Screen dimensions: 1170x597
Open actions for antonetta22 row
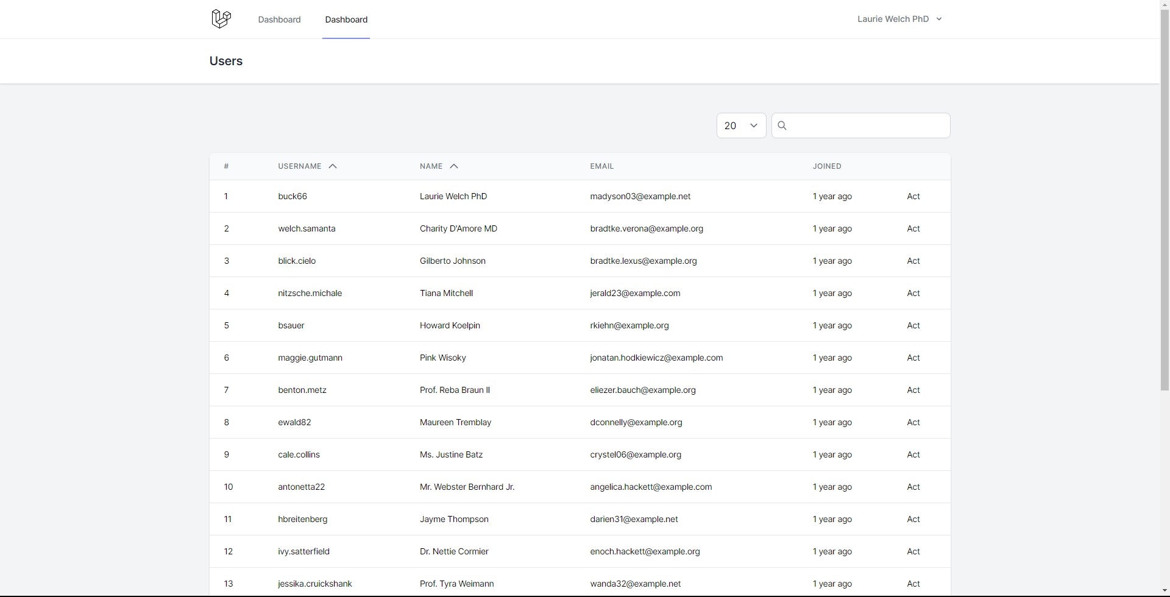(x=913, y=487)
